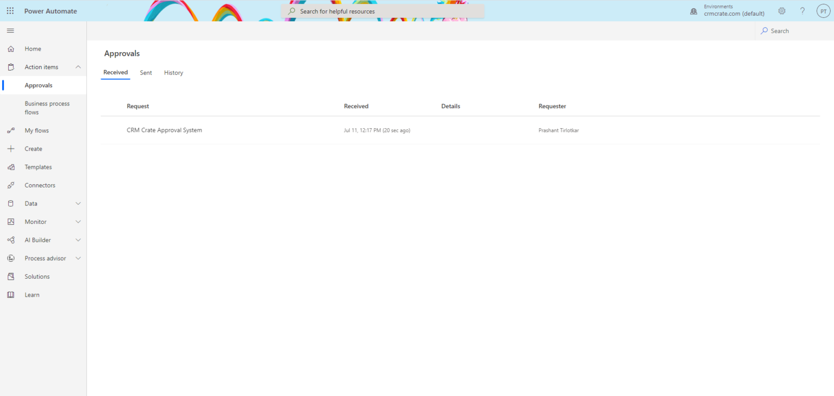Expand the AI Builder section
This screenshot has width=834, height=396.
tap(78, 240)
